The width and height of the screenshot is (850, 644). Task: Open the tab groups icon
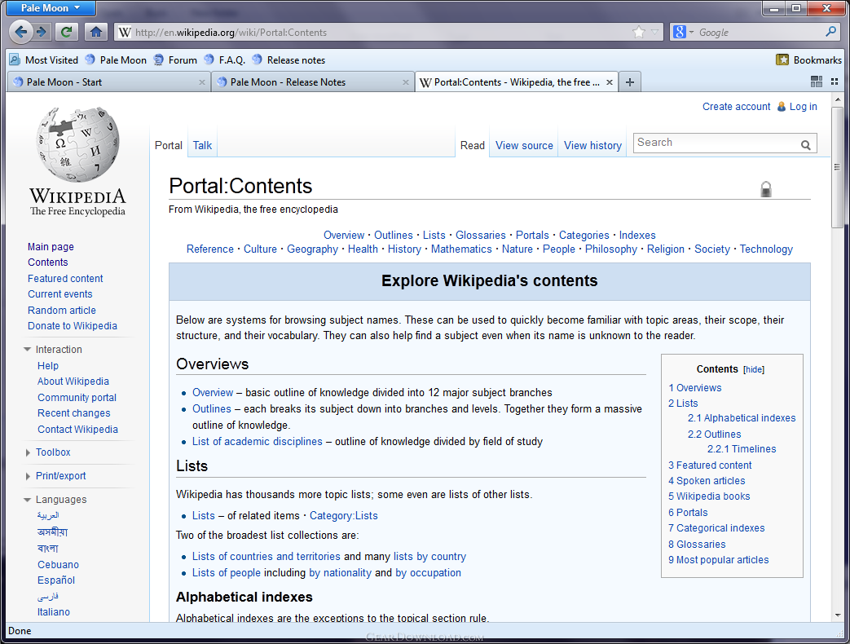[817, 82]
